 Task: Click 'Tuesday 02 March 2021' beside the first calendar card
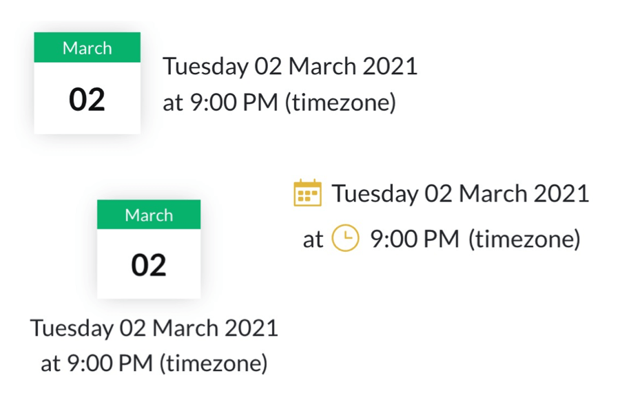pyautogui.click(x=290, y=66)
